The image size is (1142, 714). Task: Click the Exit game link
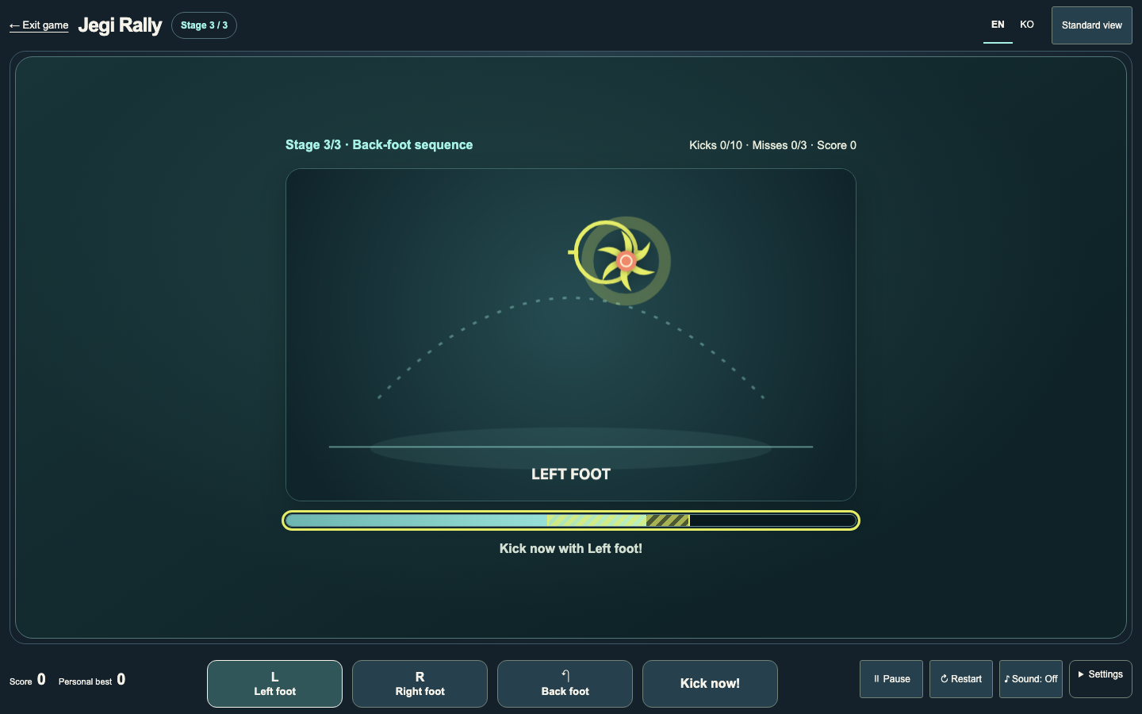39,25
